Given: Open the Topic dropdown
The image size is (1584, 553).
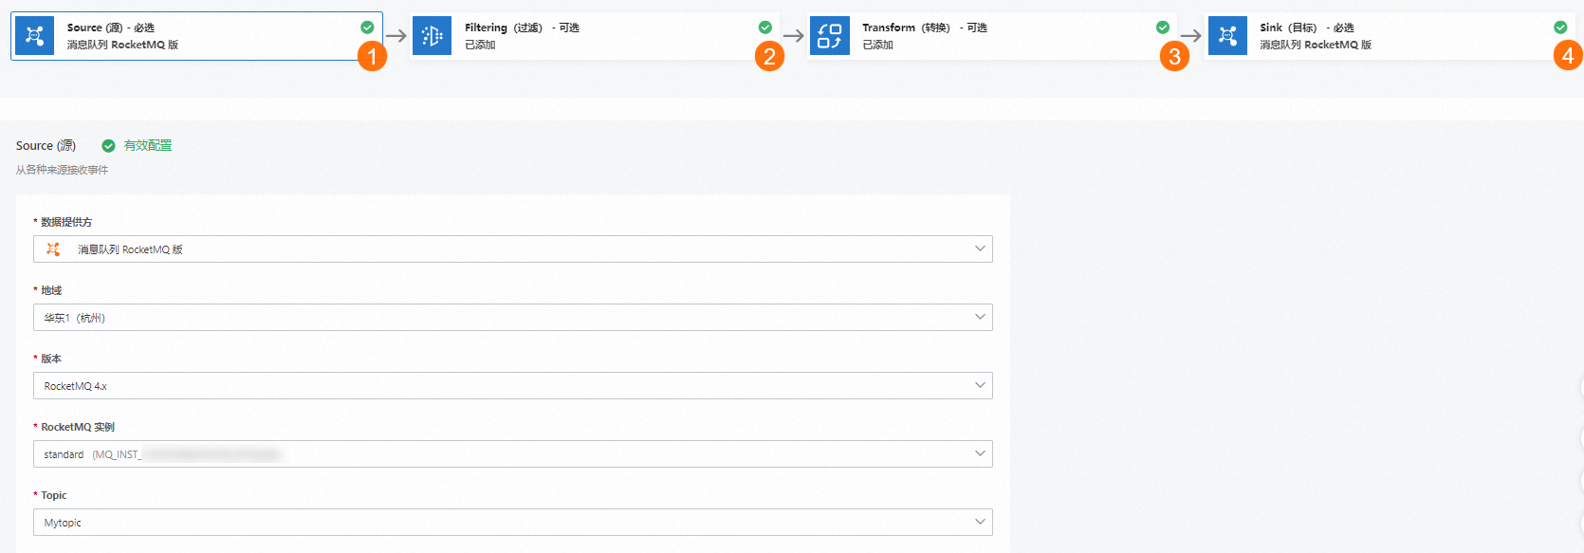Looking at the screenshot, I should click(513, 523).
